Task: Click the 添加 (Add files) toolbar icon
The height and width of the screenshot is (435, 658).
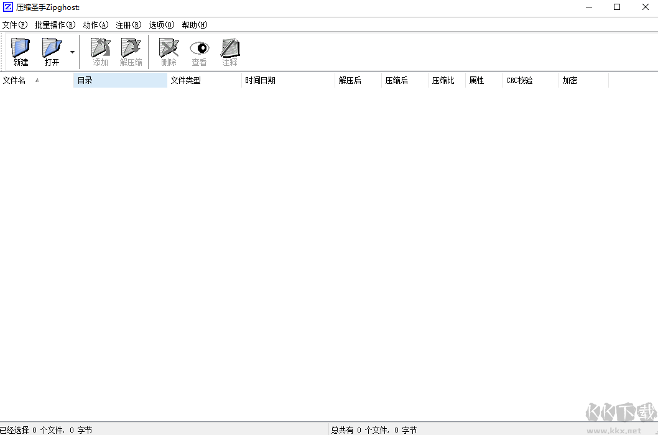Action: click(x=100, y=51)
